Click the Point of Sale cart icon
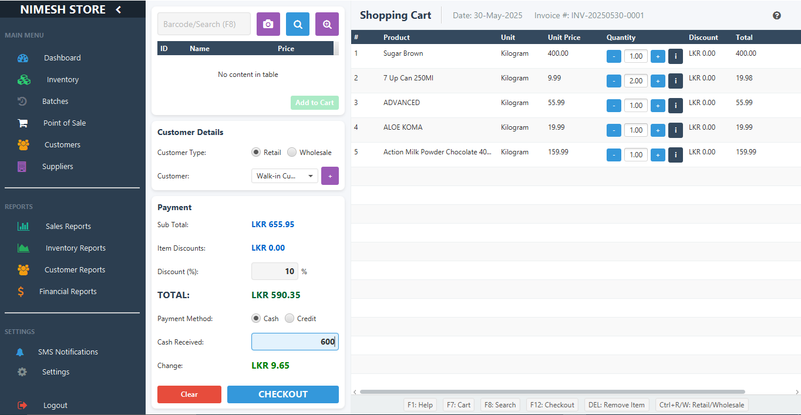This screenshot has height=415, width=801. (23, 123)
